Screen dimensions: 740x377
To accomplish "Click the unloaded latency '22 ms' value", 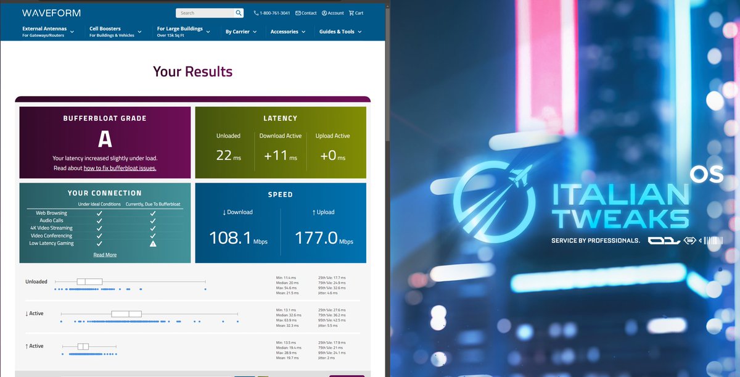I will pos(229,156).
